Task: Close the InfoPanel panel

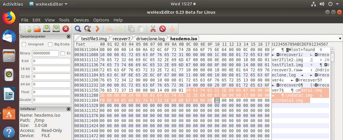Action: pyautogui.click(x=68, y=109)
